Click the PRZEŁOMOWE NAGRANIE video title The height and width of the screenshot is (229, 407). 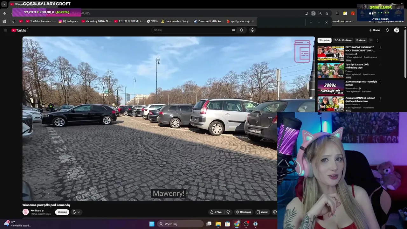(360, 49)
